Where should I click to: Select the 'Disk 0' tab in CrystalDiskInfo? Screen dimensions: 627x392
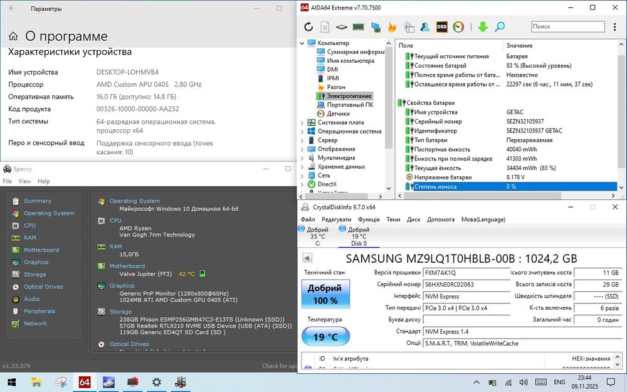[x=359, y=236]
